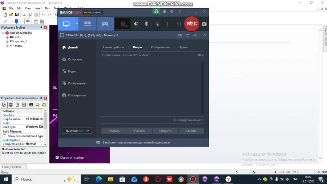Take a screenshot with Bandicam camera icon

pos(204,24)
